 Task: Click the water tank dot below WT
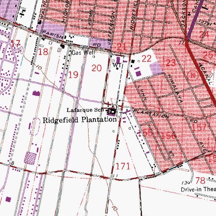click(x=117, y=69)
